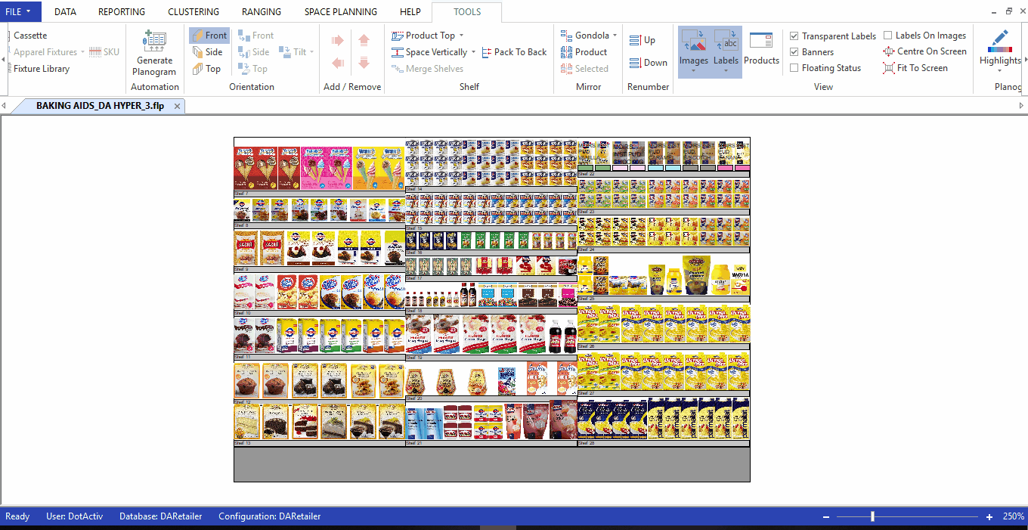
Task: Enable Floating Status checkbox
Action: (794, 68)
